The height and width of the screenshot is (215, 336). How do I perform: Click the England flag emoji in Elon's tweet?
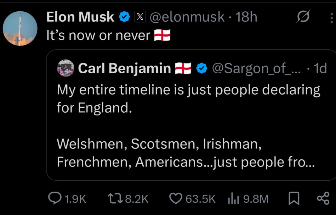point(163,35)
